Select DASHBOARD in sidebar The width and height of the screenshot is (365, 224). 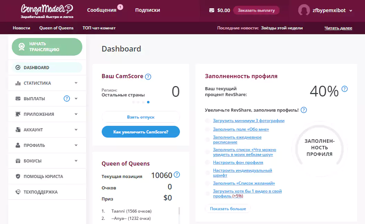click(x=47, y=67)
